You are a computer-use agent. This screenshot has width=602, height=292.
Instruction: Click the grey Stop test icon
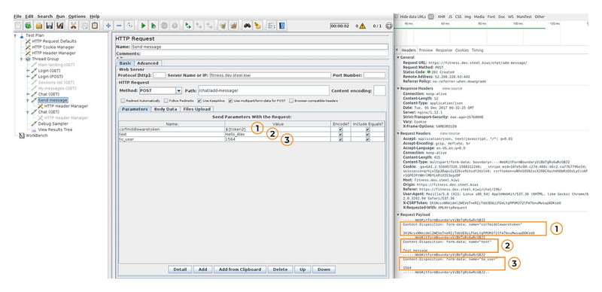click(x=164, y=26)
